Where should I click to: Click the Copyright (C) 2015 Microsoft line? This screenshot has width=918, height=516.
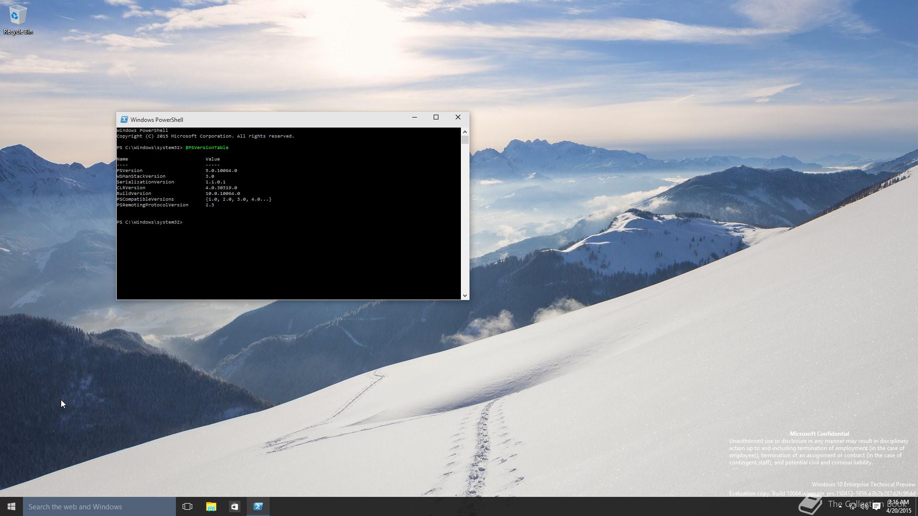coord(206,136)
